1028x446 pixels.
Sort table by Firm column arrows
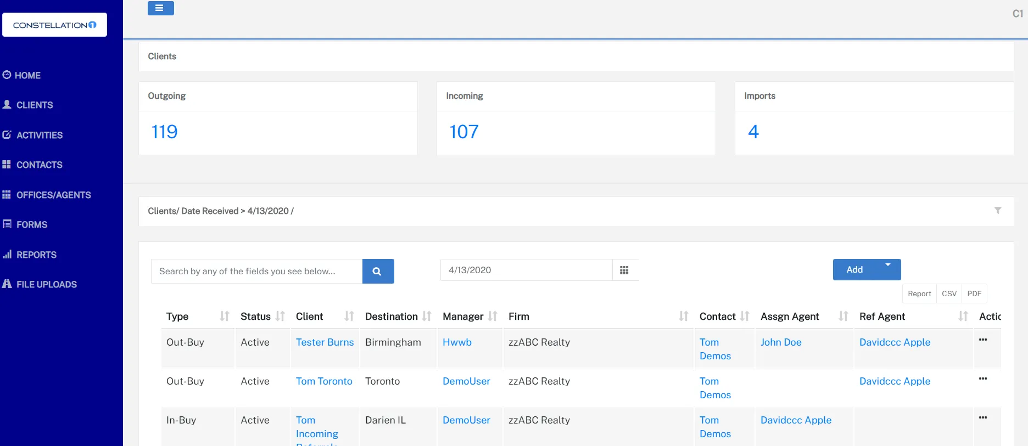tap(683, 316)
